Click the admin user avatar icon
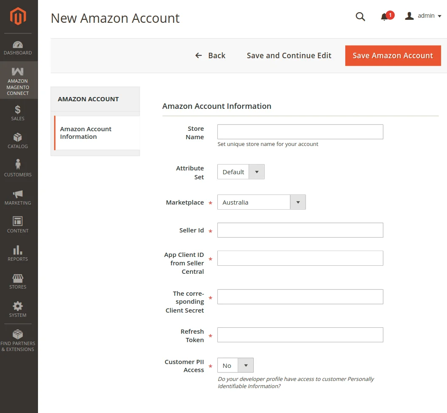 tap(409, 16)
